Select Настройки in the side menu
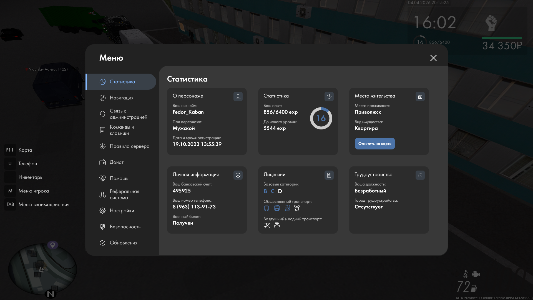Viewport: 533px width, 300px height. pyautogui.click(x=122, y=211)
